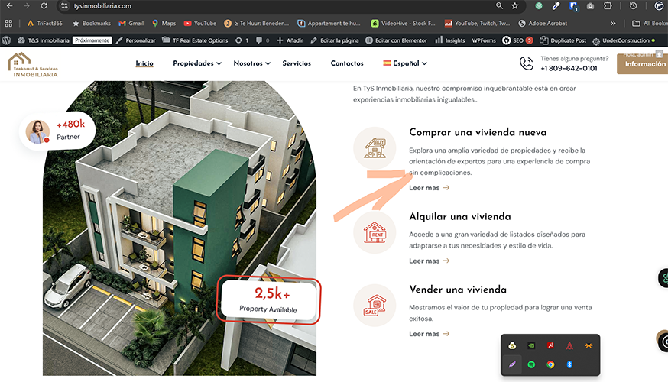Click the zoom magnifier icon in address bar
The height and width of the screenshot is (382, 668).
[x=499, y=5]
